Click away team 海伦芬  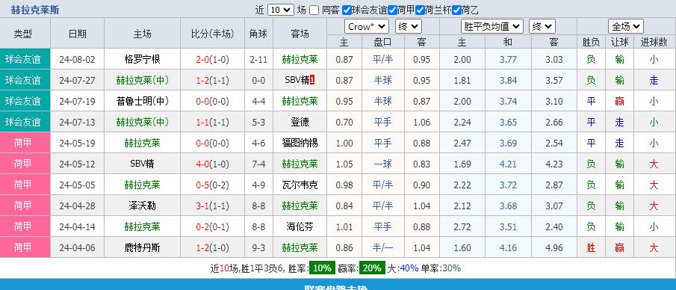(300, 226)
